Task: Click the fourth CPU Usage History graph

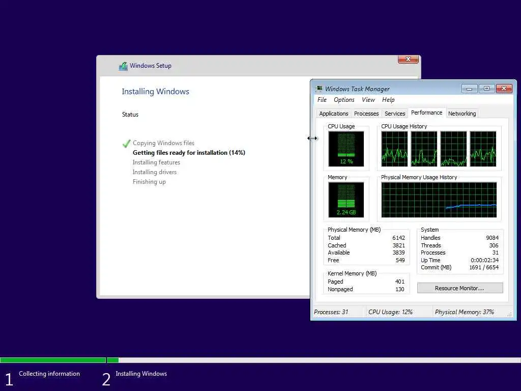Action: coord(483,149)
